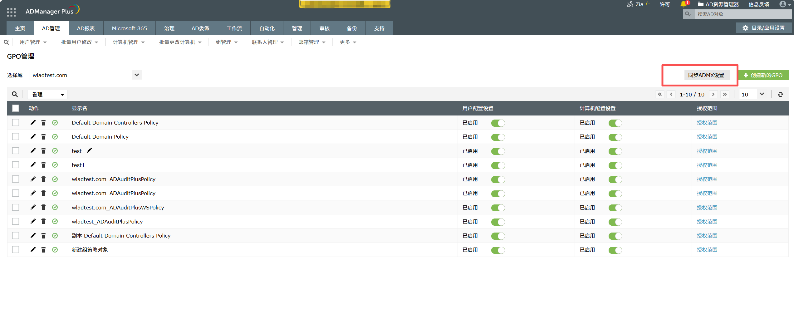This screenshot has width=794, height=324.
Task: Refresh the GPO list
Action: pyautogui.click(x=780, y=94)
